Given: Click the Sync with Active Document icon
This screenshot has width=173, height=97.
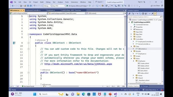Looking at the screenshot, I should point(138,14).
